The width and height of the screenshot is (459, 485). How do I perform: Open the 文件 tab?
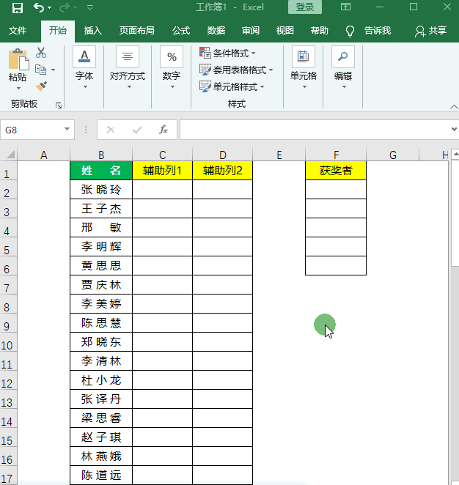click(18, 31)
